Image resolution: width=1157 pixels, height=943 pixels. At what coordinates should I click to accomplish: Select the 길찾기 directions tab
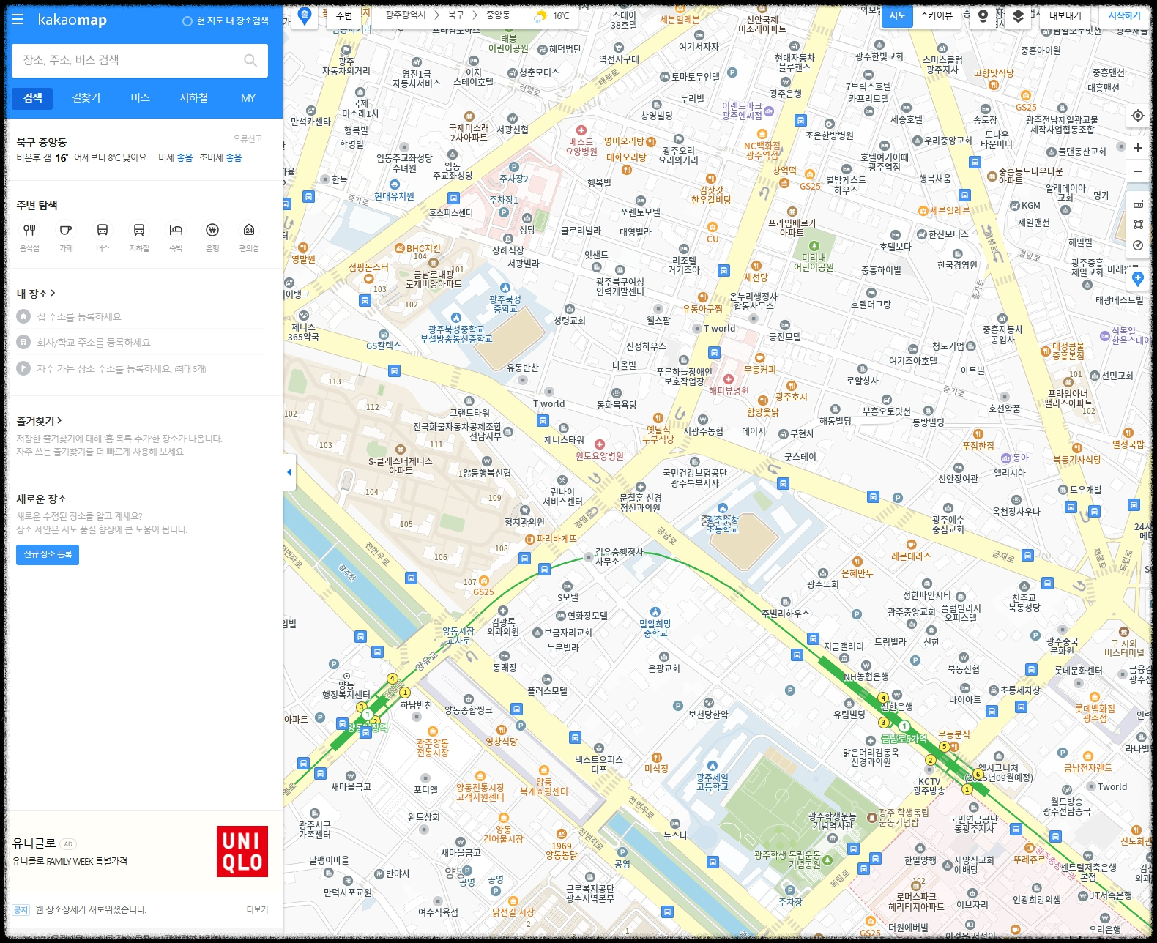click(x=86, y=98)
